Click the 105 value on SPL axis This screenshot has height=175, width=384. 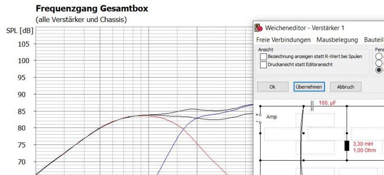tap(24, 44)
